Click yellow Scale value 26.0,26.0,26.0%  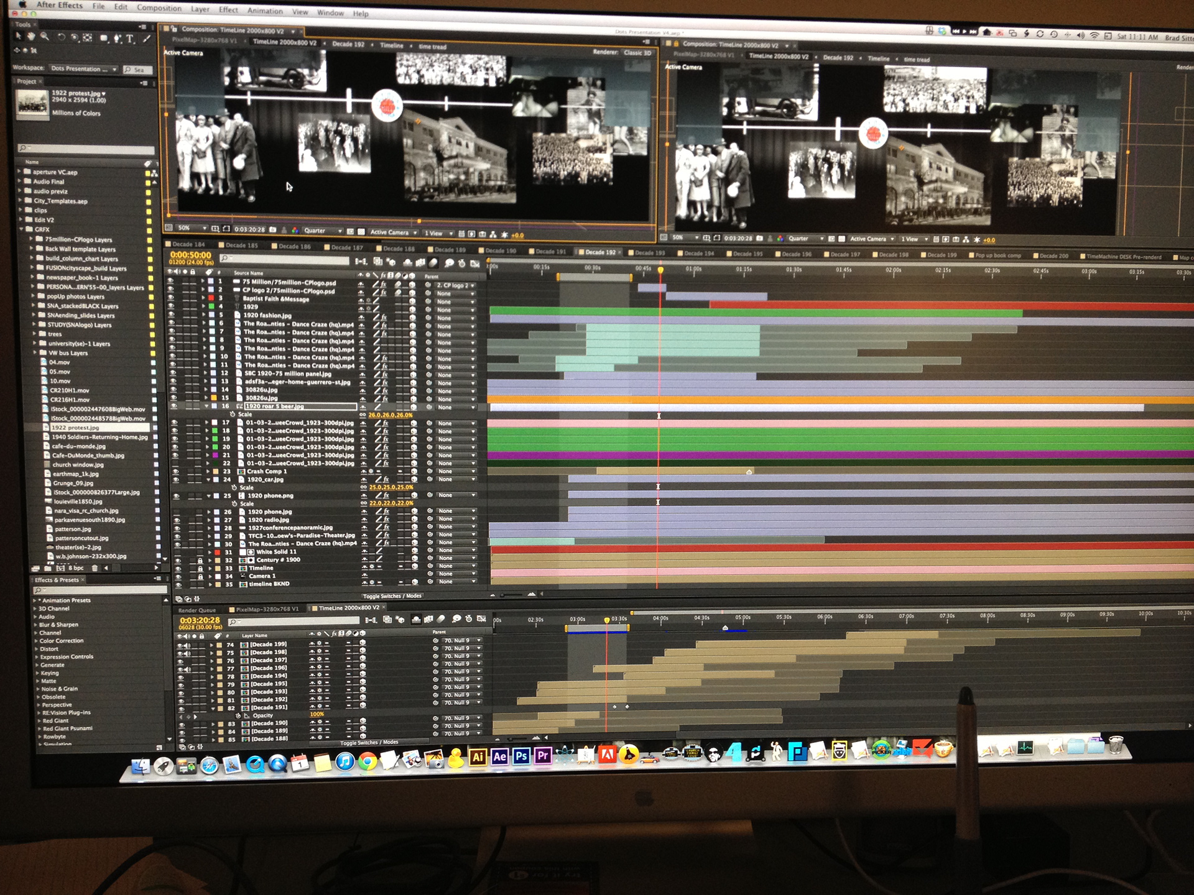coord(390,415)
